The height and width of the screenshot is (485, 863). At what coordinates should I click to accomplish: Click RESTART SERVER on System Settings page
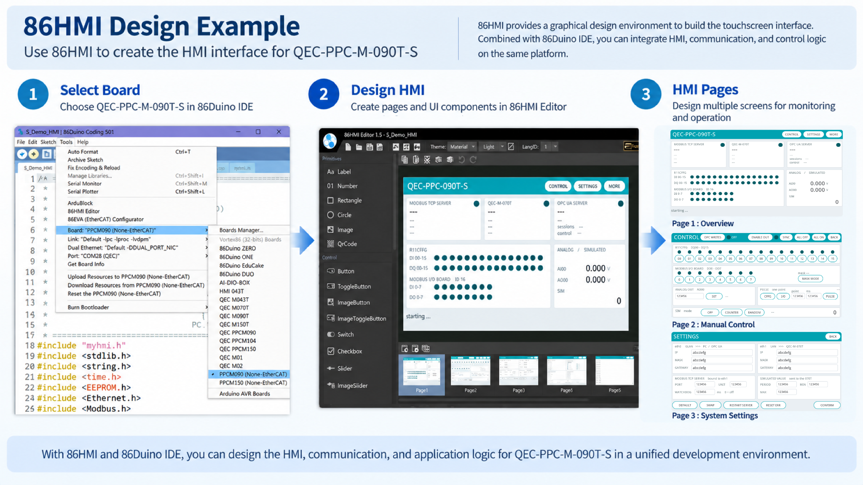click(x=741, y=405)
